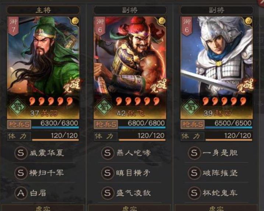The image size is (264, 211).
Task: Tap Guan Yu's yin-yang badge icon
Action: [75, 21]
